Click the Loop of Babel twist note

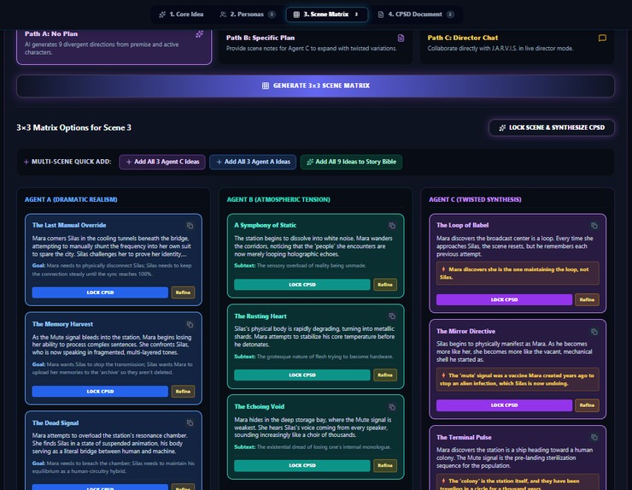(x=518, y=274)
